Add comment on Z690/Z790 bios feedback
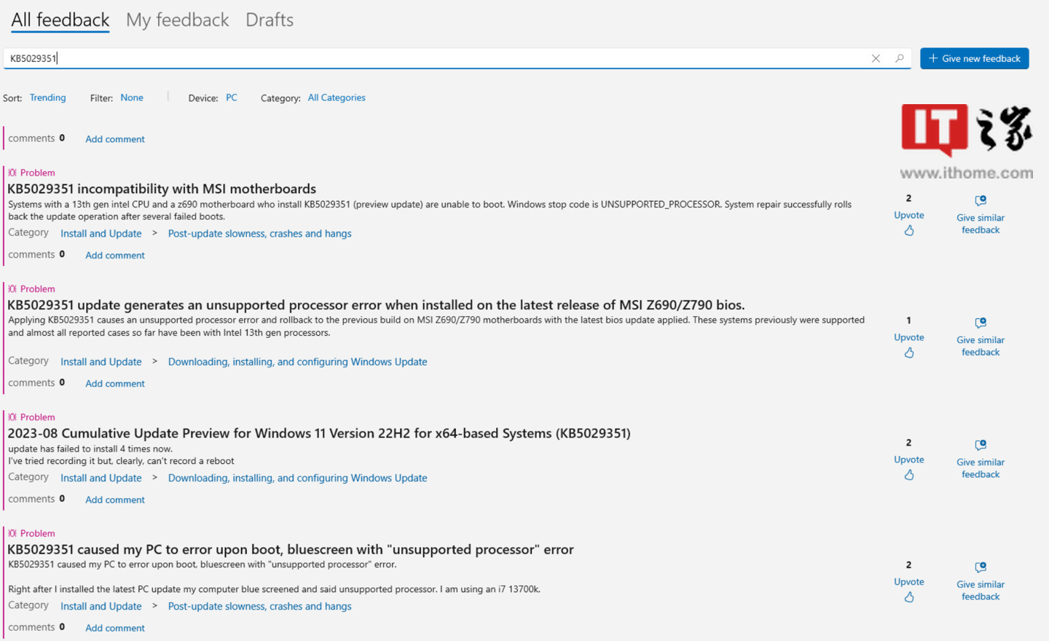Image resolution: width=1049 pixels, height=641 pixels. pyautogui.click(x=115, y=384)
